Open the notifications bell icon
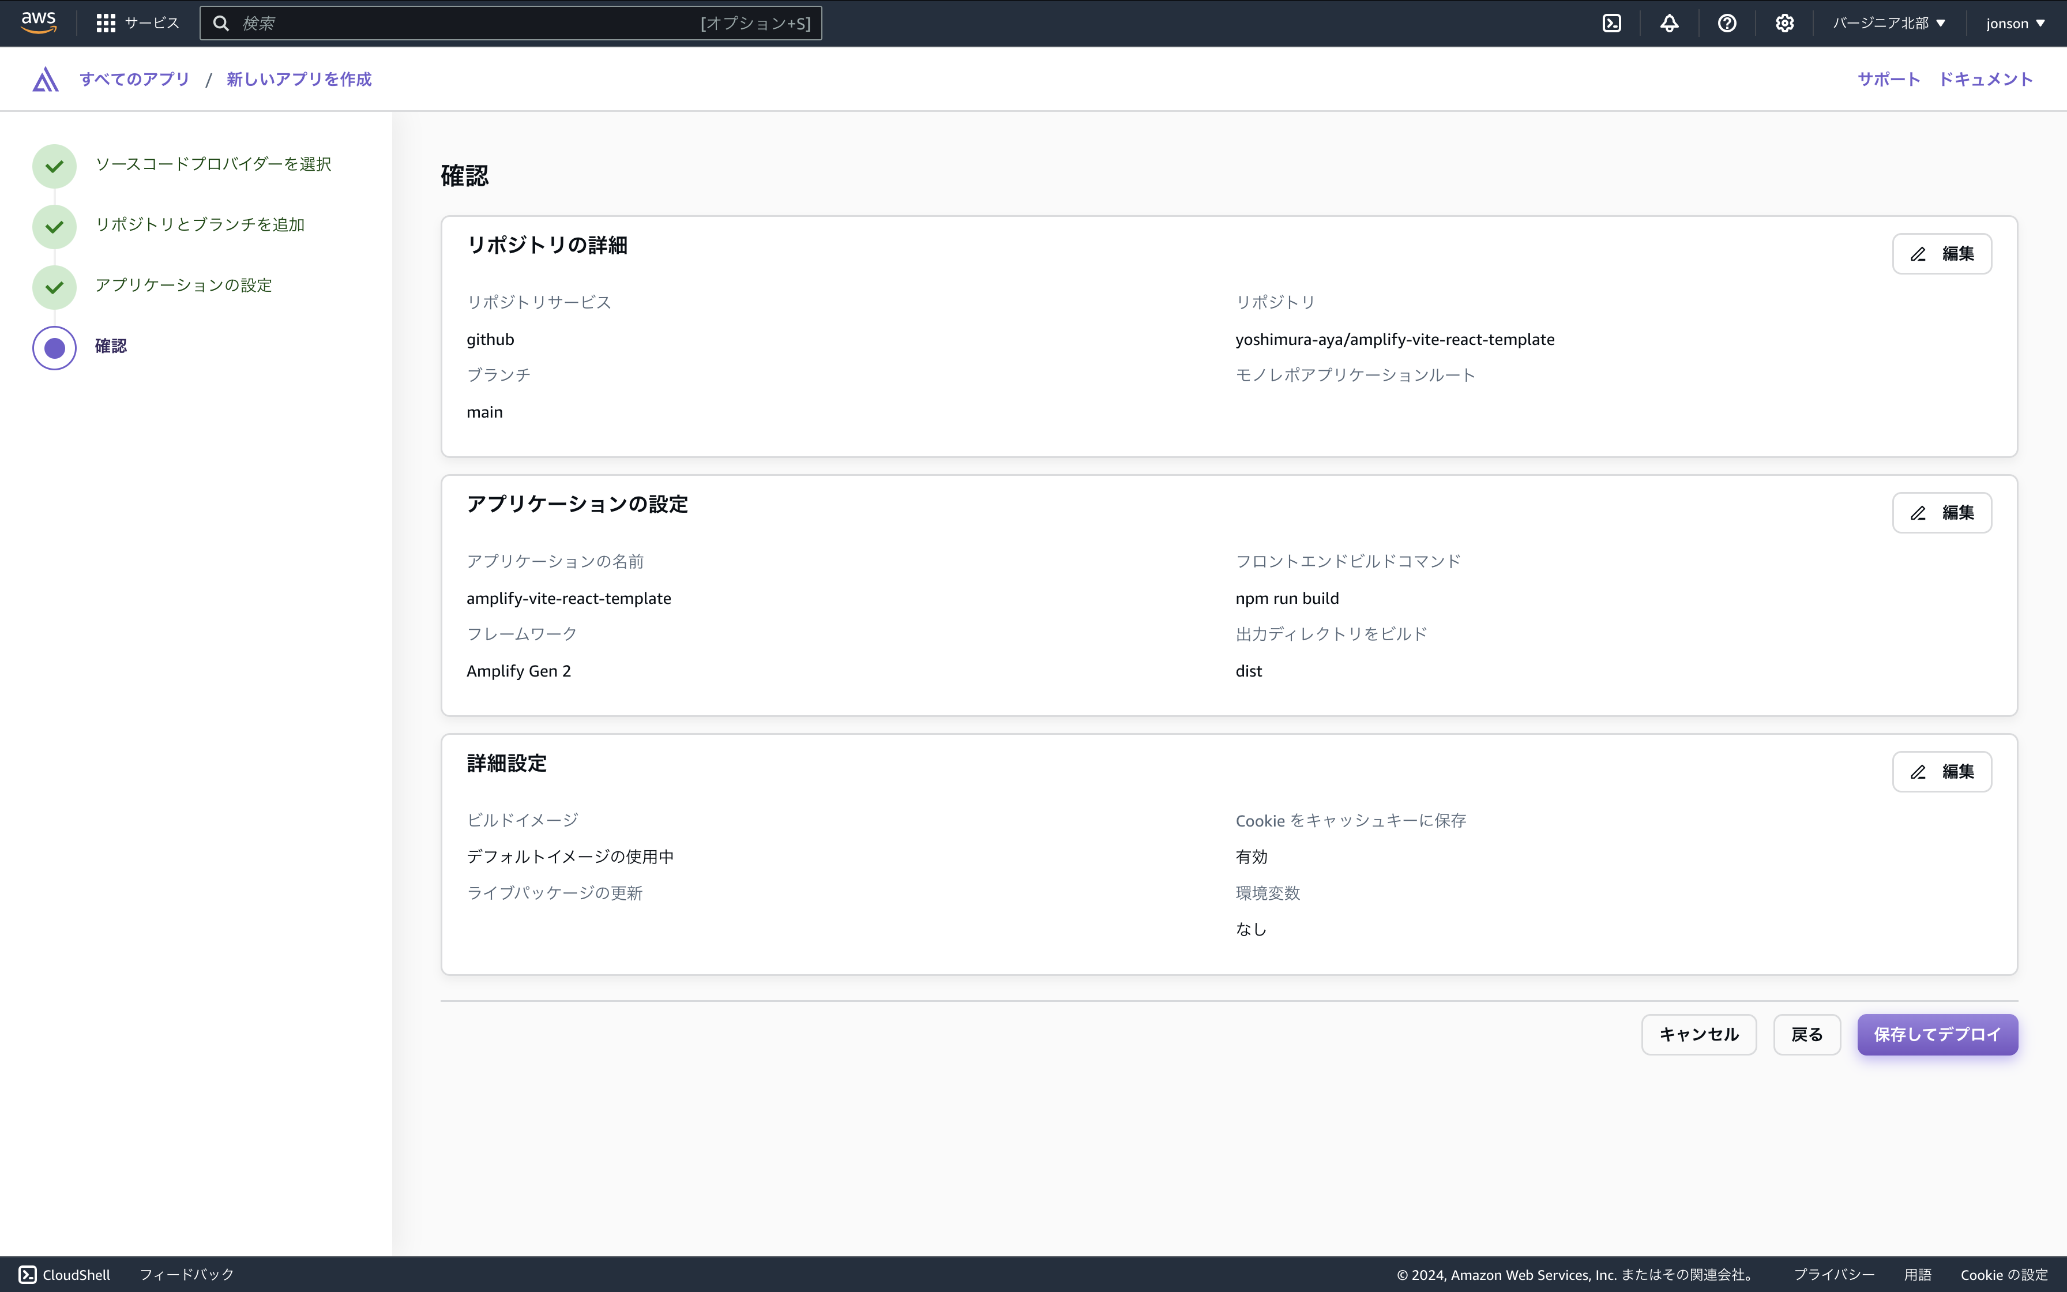The height and width of the screenshot is (1292, 2067). (x=1671, y=23)
